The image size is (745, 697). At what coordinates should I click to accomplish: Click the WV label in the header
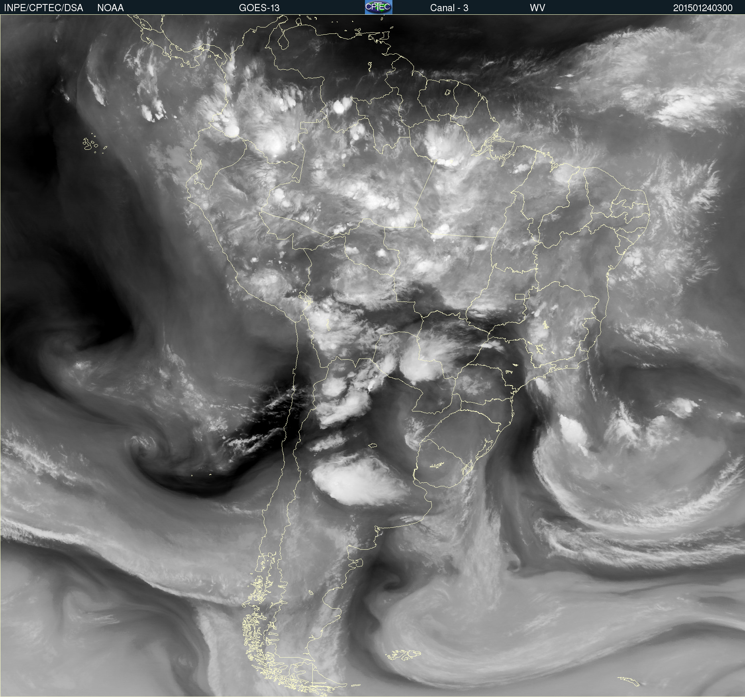tap(537, 8)
